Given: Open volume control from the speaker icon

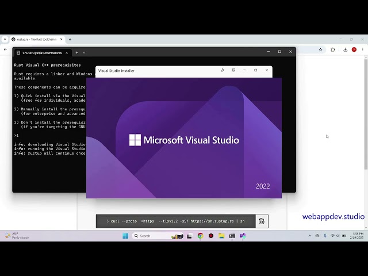Looking at the screenshot, I should coord(338,236).
